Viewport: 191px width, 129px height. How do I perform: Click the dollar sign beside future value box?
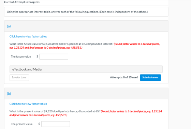coord(37,56)
